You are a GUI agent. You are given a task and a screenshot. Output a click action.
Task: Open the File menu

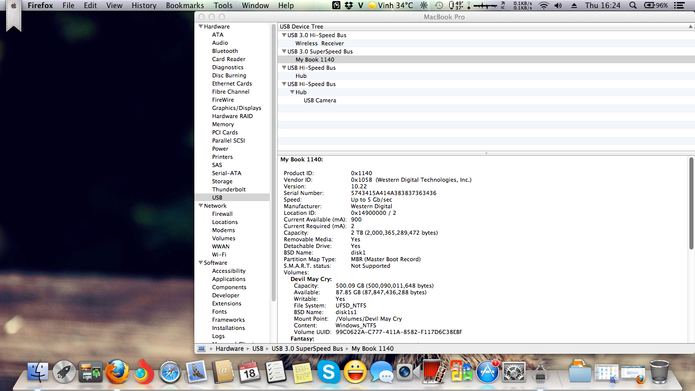point(68,6)
